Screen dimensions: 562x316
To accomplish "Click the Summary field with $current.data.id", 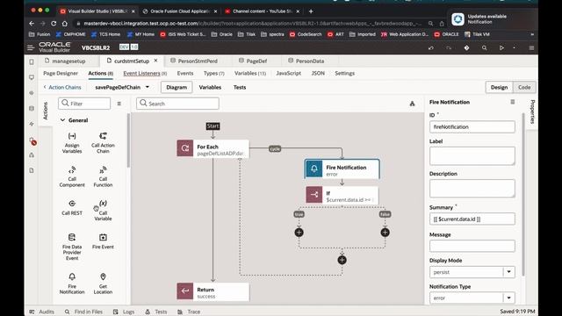I will click(472, 219).
